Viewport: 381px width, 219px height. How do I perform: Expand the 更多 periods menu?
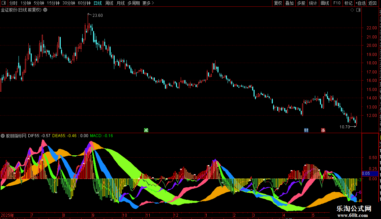tap(148, 3)
